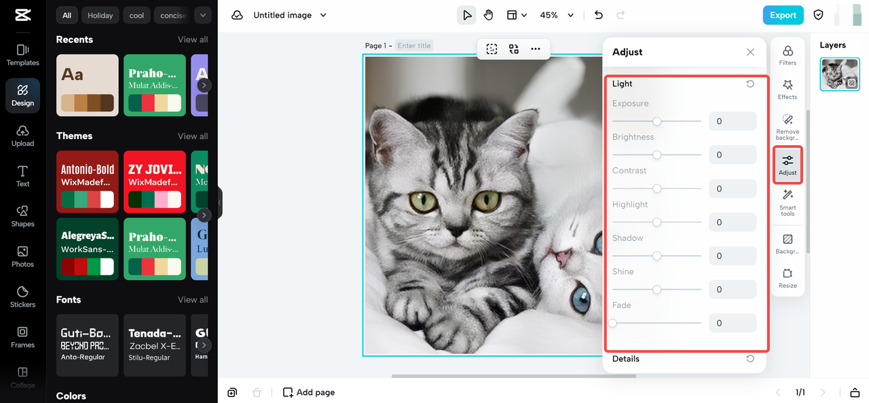Select the Design sidebar panel
This screenshot has height=403, width=869.
pos(22,96)
